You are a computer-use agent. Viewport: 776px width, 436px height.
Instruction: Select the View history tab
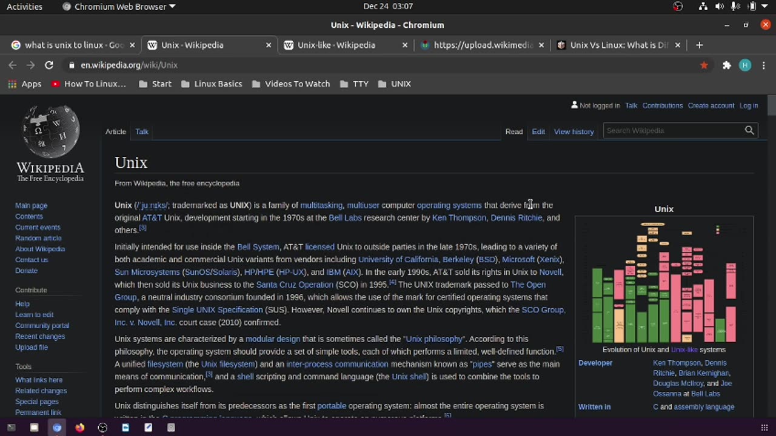coord(574,131)
